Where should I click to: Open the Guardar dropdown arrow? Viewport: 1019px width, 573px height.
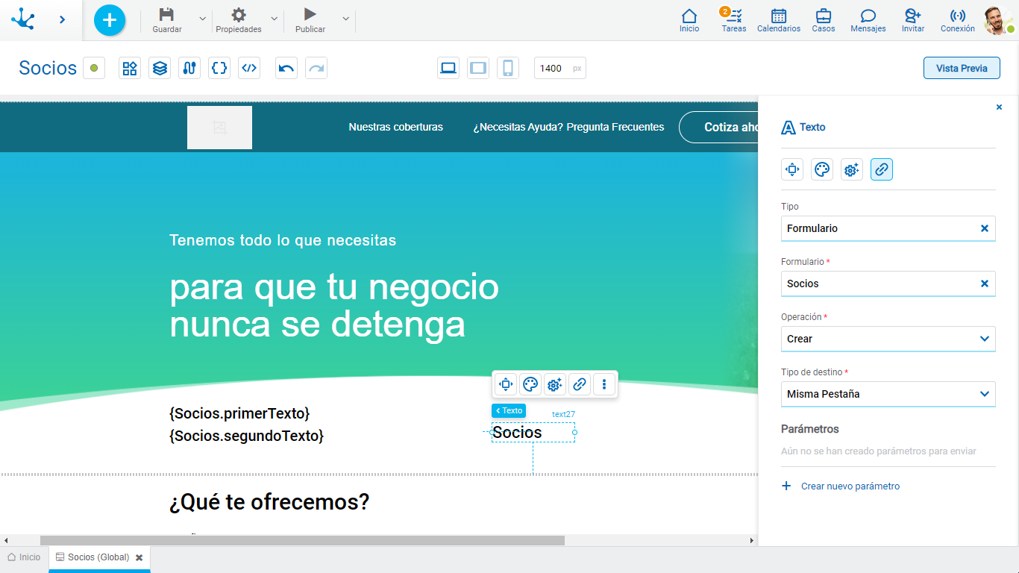[x=202, y=19]
